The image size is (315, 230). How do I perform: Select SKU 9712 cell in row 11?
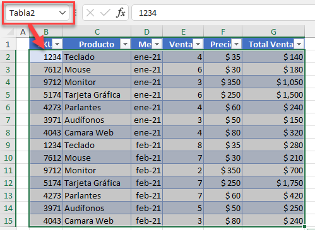click(46, 170)
